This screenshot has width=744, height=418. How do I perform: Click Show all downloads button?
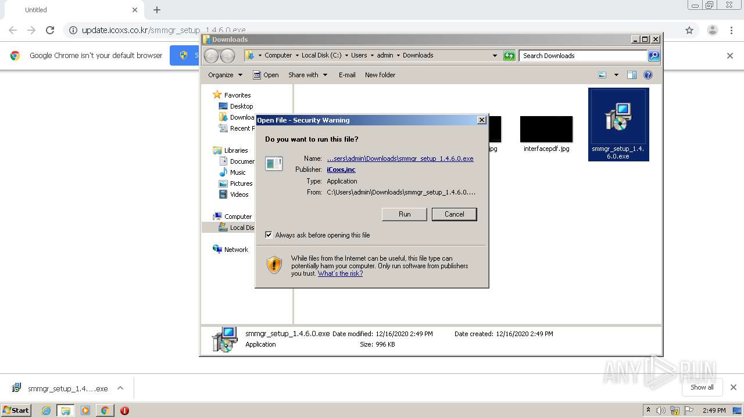pos(702,387)
